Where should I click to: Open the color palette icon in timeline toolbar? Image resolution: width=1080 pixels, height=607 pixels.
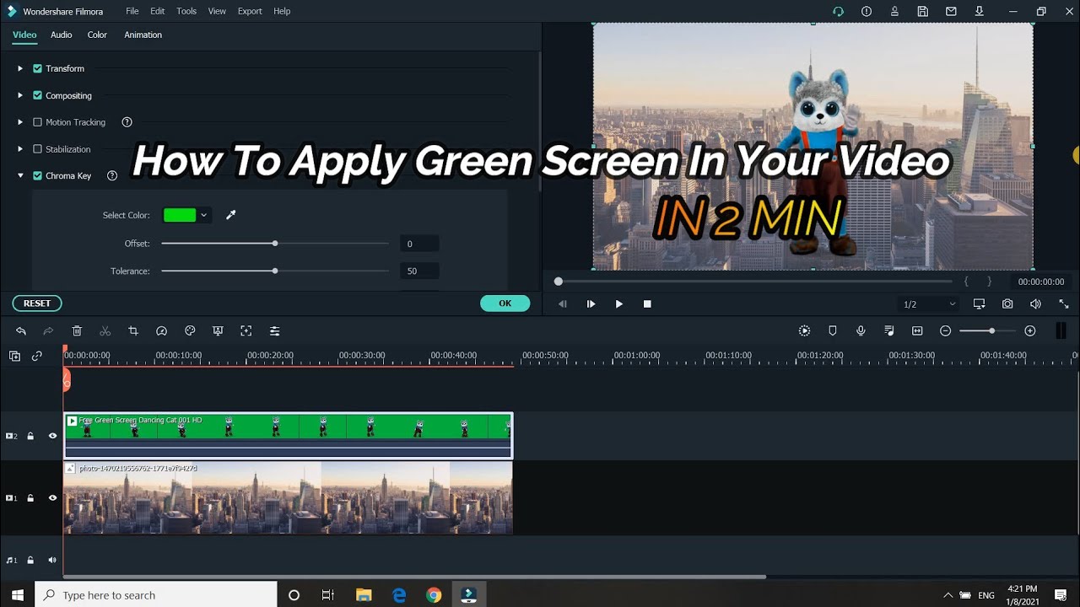(190, 331)
